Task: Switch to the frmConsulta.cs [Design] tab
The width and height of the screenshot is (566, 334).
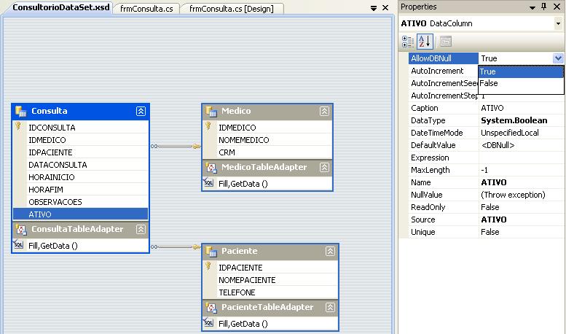Action: [x=231, y=9]
